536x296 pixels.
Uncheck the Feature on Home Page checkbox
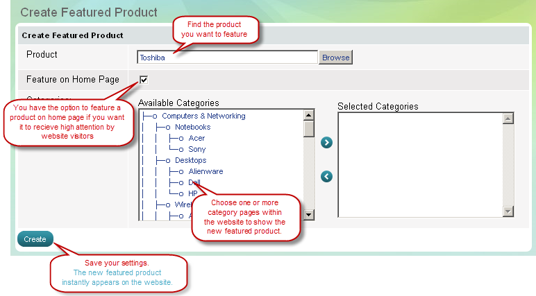pos(144,80)
